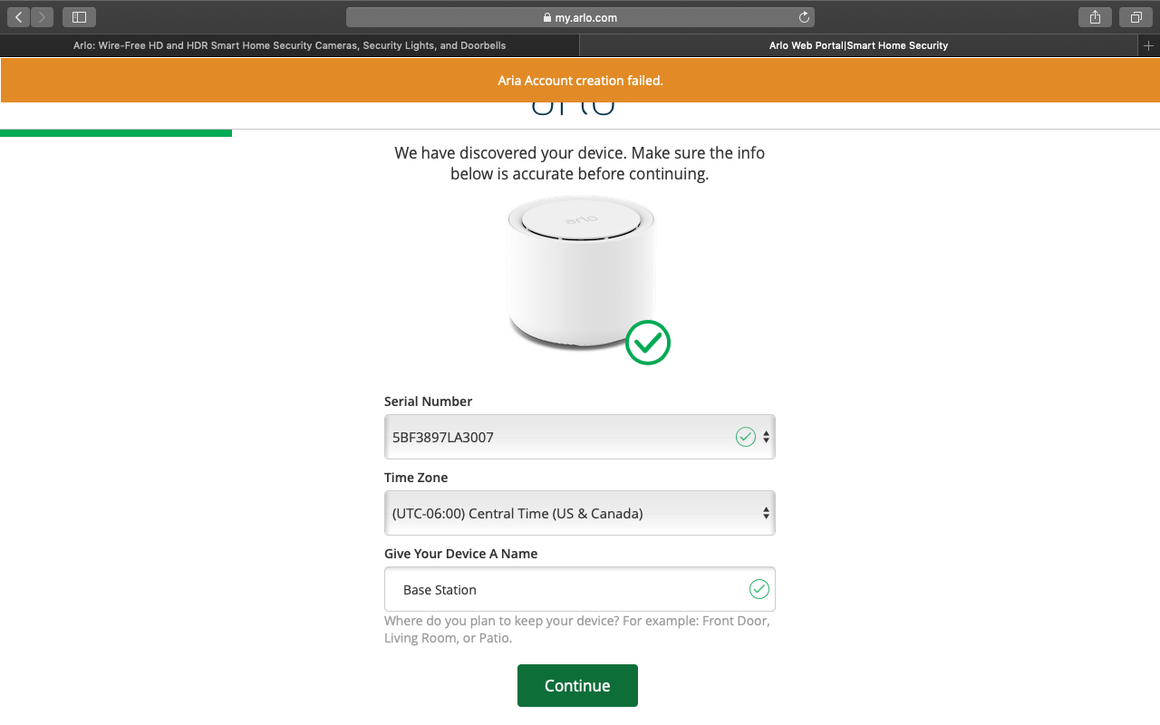Viewport: 1160px width, 725px height.
Task: Open the Serial Number dropdown
Action: [x=579, y=437]
